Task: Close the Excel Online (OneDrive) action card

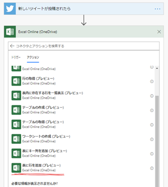Action: (159, 32)
